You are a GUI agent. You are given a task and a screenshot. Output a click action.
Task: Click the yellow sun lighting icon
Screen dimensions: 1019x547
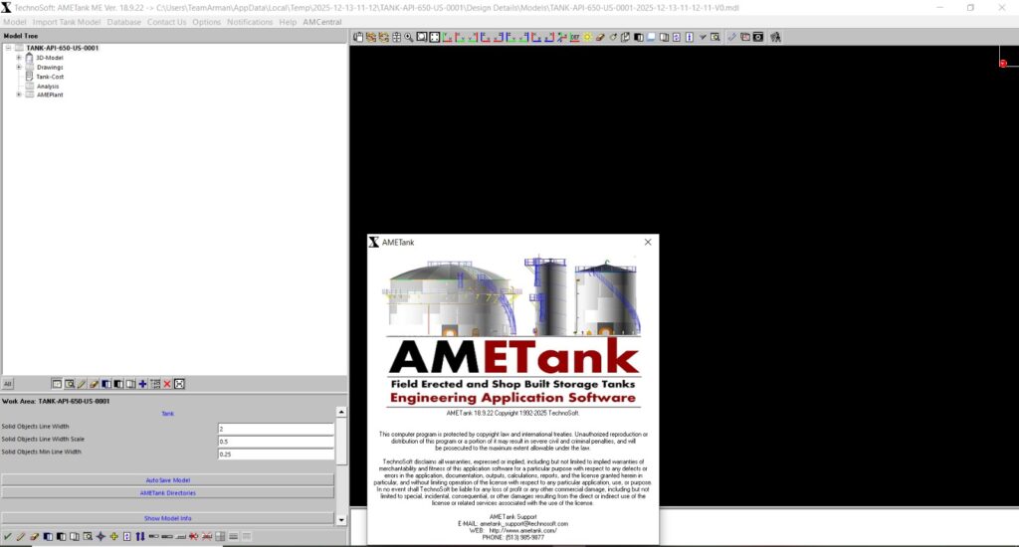[x=587, y=37]
